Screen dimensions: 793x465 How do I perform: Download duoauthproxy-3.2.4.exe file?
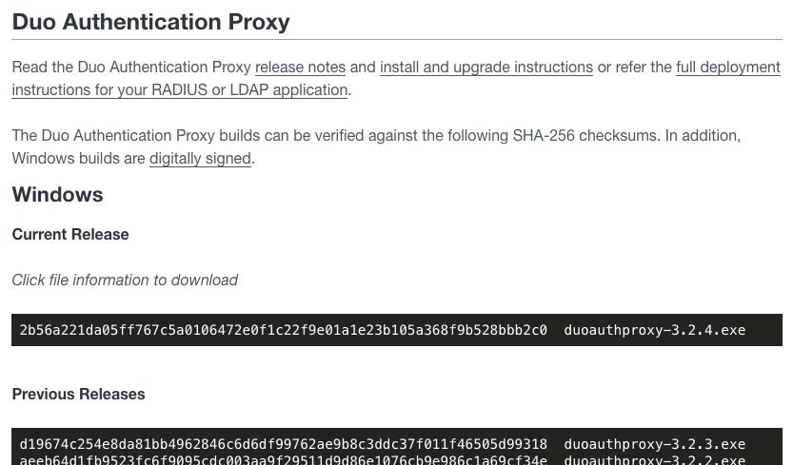(x=654, y=330)
